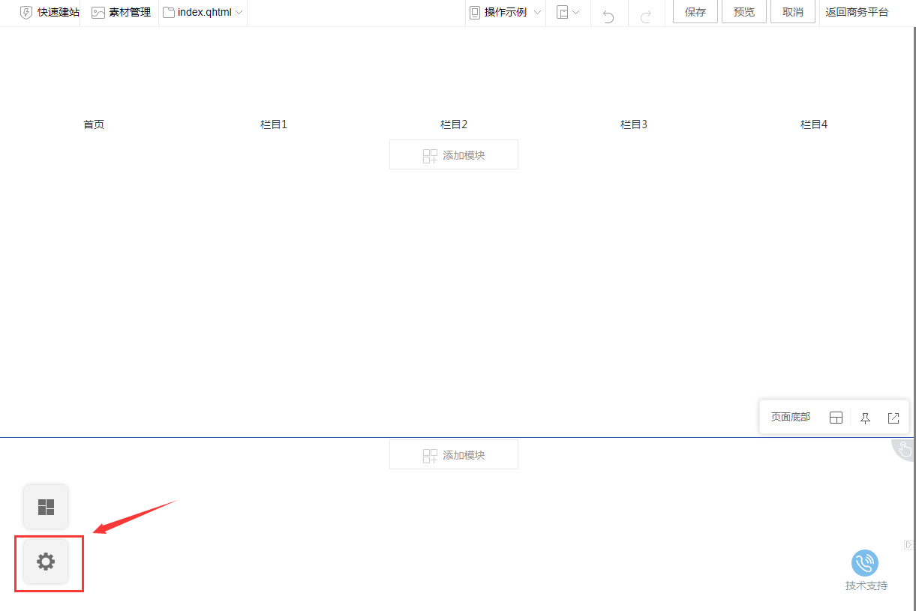Viewport: 916px width, 611px height.
Task: Click the undo arrow icon
Action: (x=608, y=13)
